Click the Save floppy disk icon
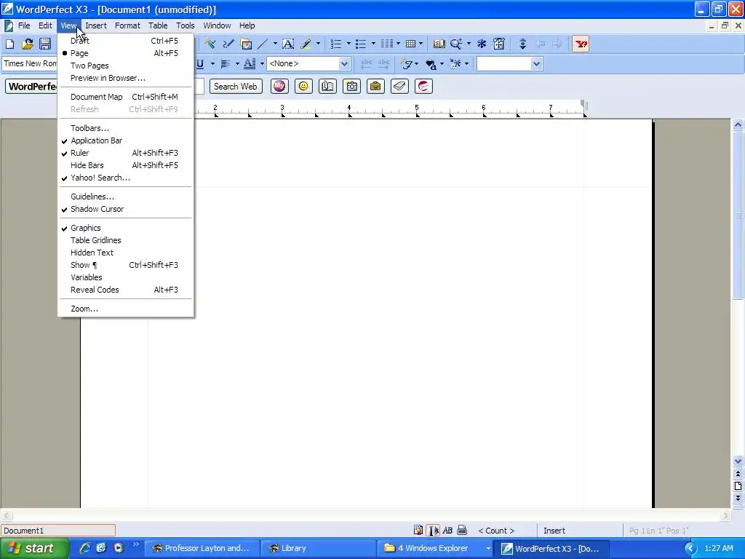The image size is (745, 559). coord(45,44)
